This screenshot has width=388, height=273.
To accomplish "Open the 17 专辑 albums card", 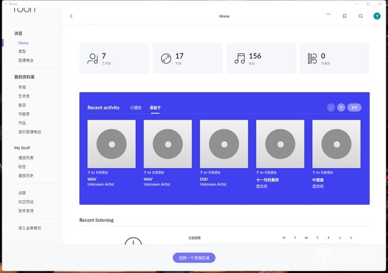I will (x=188, y=58).
